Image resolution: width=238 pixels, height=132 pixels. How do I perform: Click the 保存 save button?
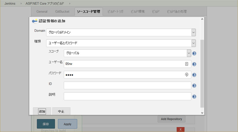coord(46,124)
